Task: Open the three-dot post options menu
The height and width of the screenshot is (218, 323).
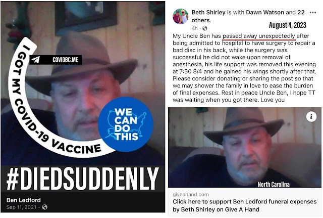Action: pos(313,13)
